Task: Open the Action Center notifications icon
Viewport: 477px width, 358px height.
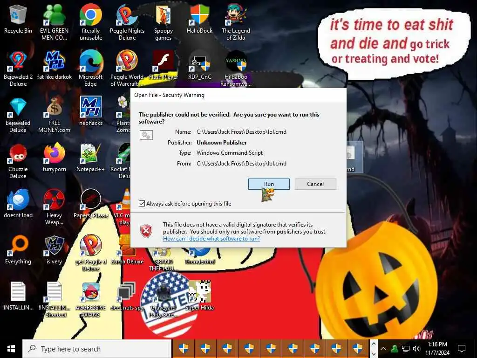Action: point(462,349)
